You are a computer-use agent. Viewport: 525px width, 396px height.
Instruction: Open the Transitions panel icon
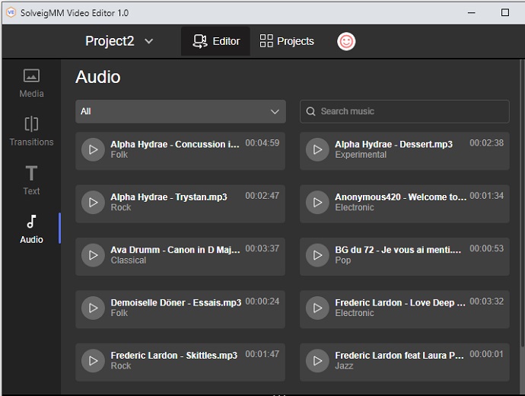click(31, 124)
